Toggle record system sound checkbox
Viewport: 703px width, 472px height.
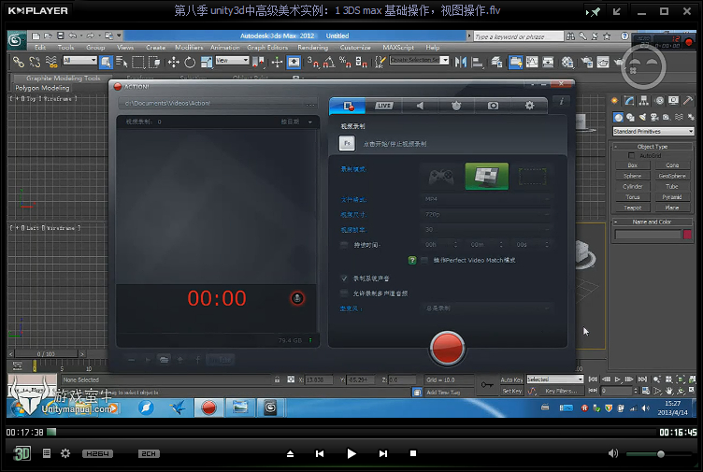tap(344, 279)
